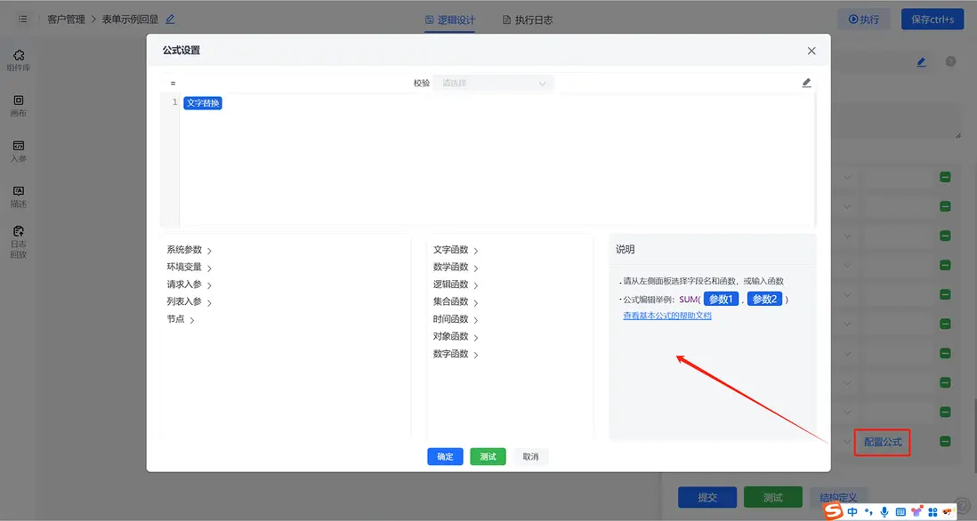
Task: Expand 对象函数 category
Action: click(x=456, y=337)
